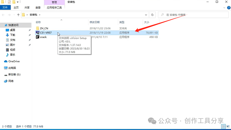Viewport: 231px width, 130px height.
Task: Select the crack application file
Action: tap(43, 37)
